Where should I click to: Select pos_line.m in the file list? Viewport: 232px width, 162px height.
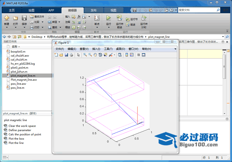pos(18,88)
